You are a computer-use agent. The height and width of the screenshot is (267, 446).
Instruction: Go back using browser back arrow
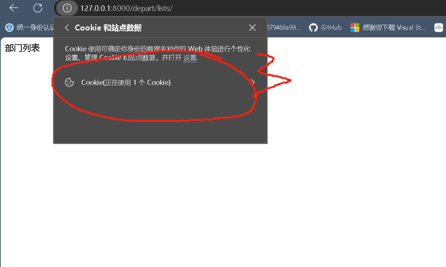click(x=14, y=8)
